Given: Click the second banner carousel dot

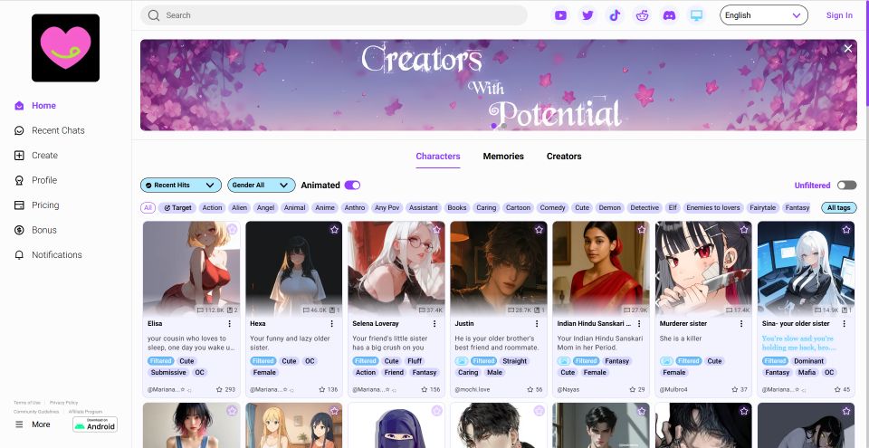Looking at the screenshot, I should pos(503,126).
